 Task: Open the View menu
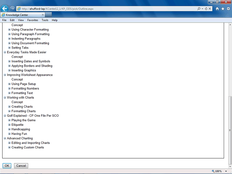(21, 20)
